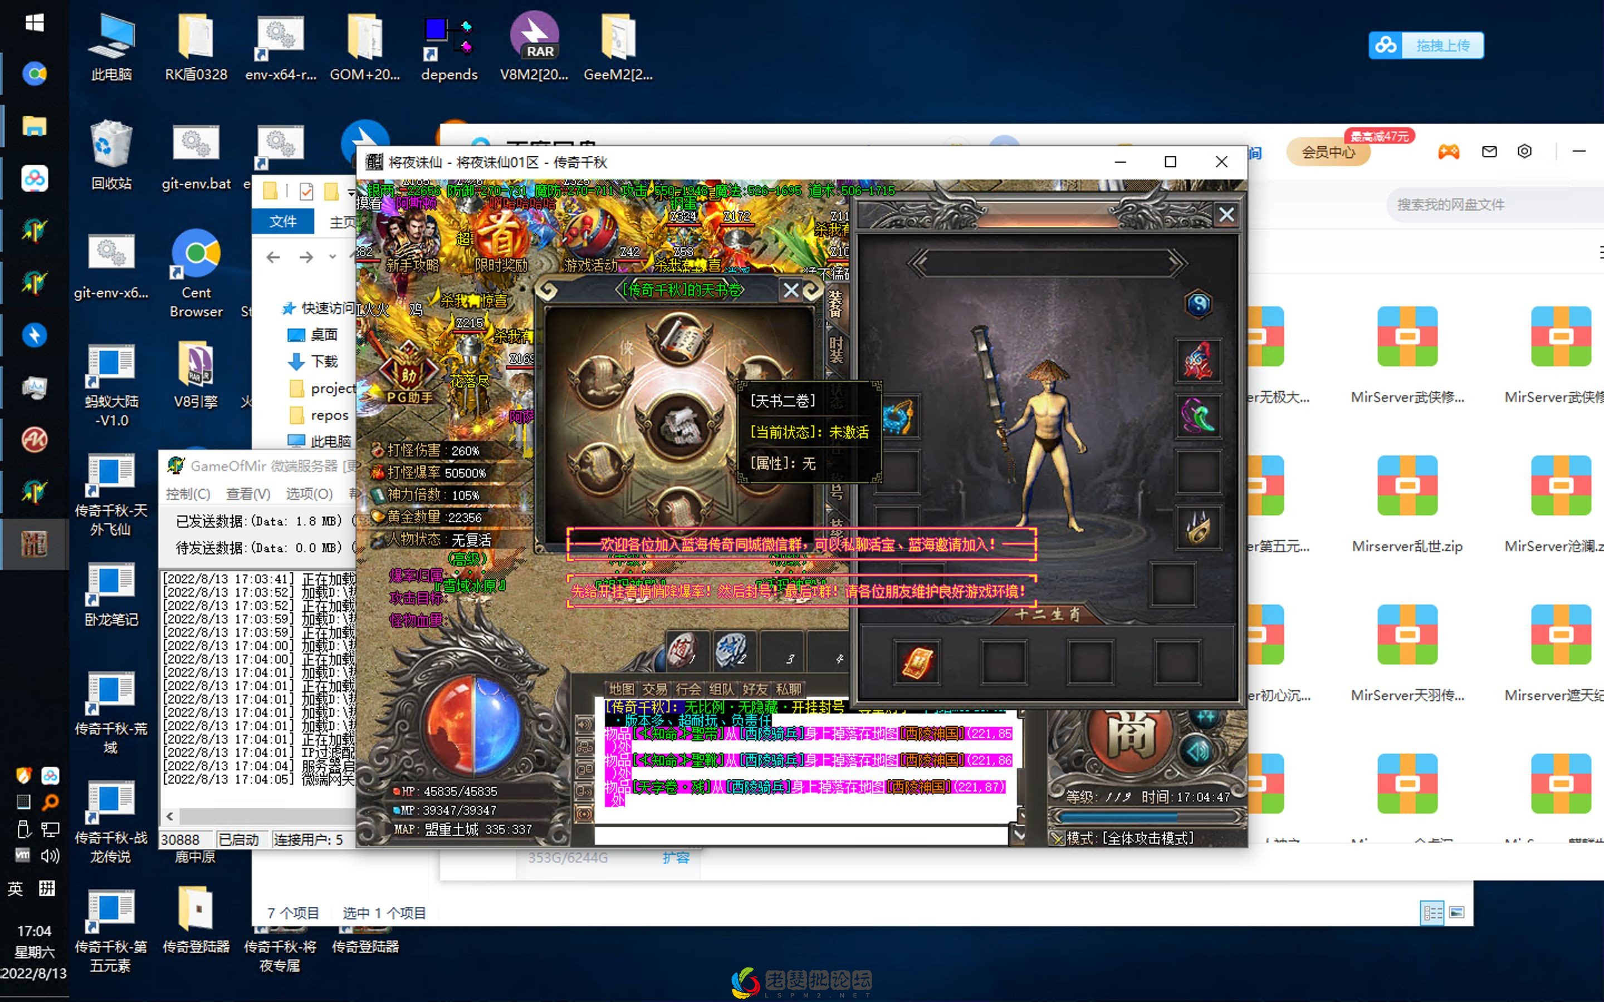1604x1002 pixels.
Task: Open the 地图 map tab
Action: tap(621, 689)
